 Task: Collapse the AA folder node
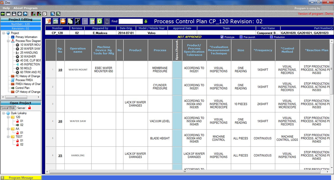click(x=8, y=129)
